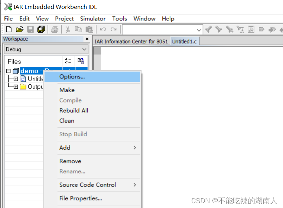Viewport: 283px width, 208px height.
Task: Open the Tools menu
Action: tap(120, 19)
